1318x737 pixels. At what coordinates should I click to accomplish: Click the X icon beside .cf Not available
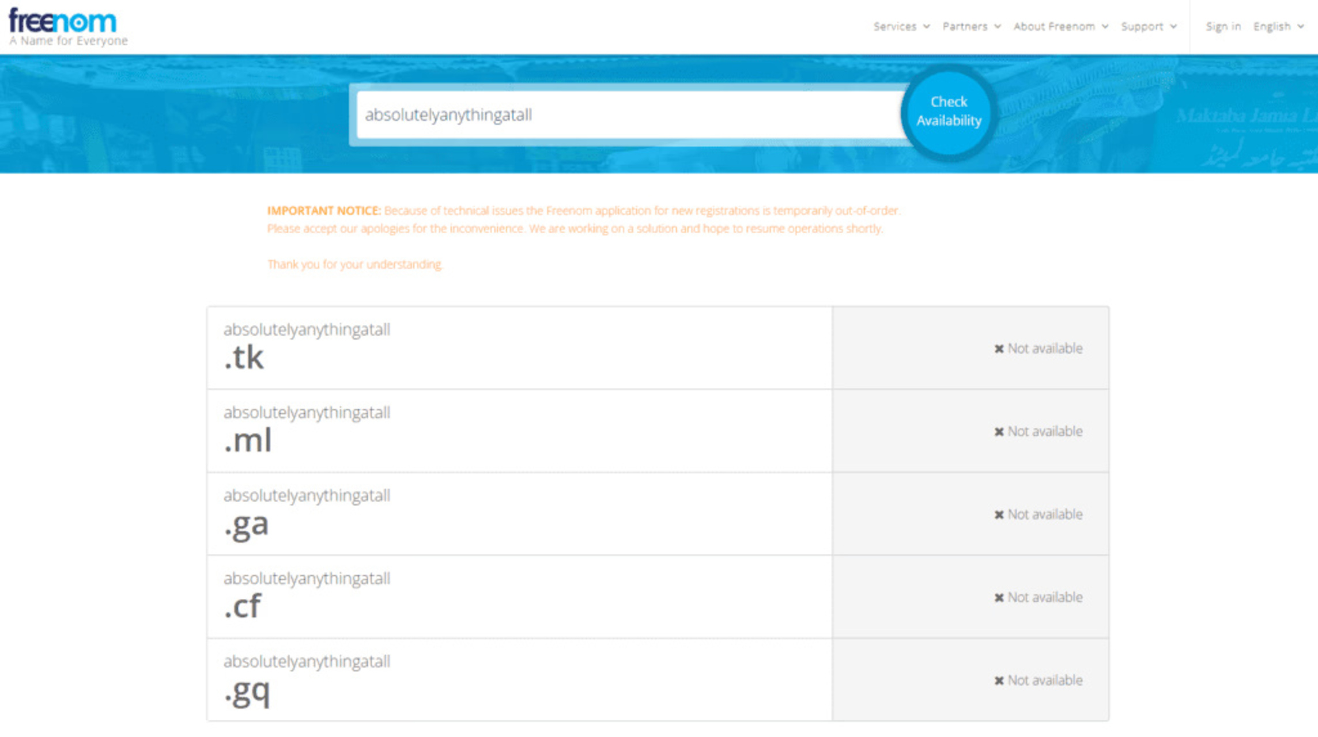point(999,598)
